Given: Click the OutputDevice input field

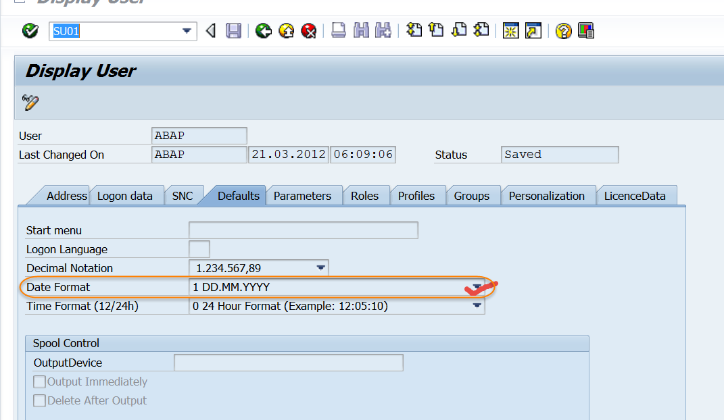Looking at the screenshot, I should coord(289,363).
